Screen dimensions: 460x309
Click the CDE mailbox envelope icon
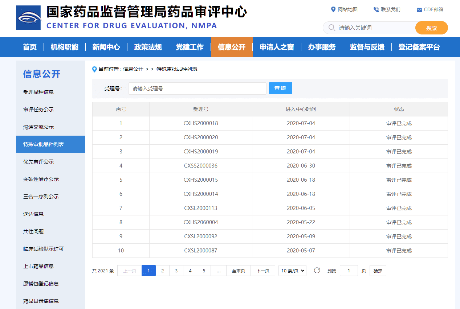click(419, 10)
